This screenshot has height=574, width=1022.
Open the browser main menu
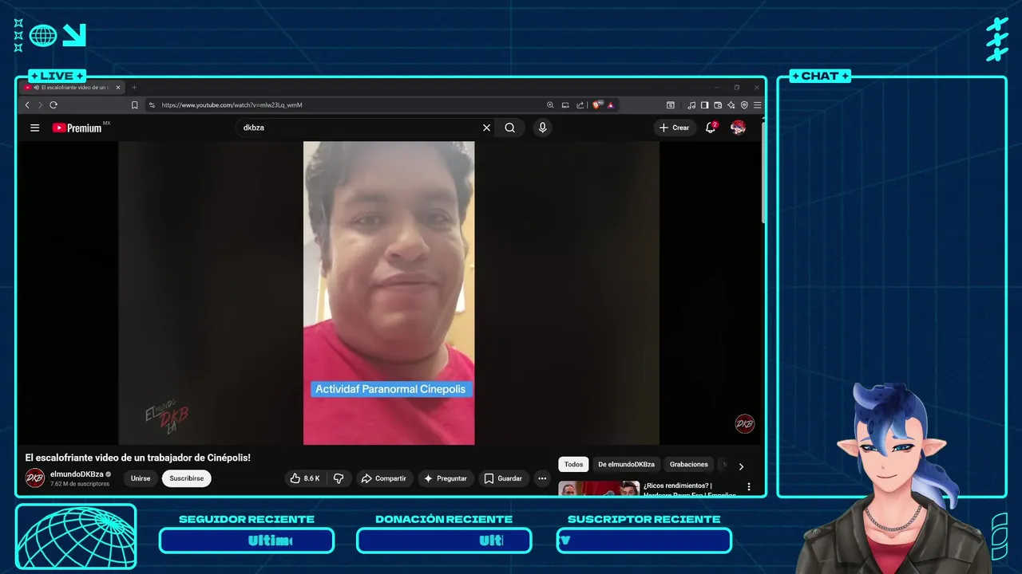757,105
